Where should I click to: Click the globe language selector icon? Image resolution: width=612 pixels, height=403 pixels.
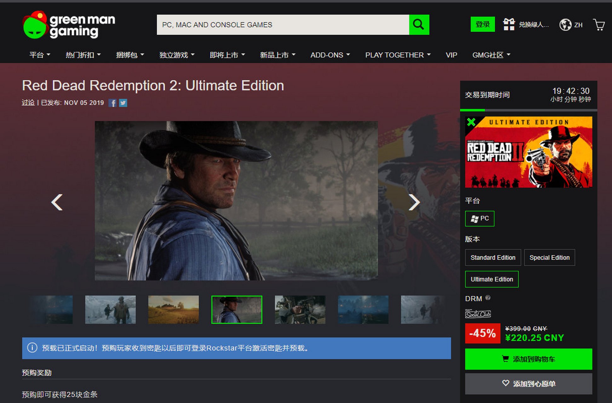click(x=565, y=25)
